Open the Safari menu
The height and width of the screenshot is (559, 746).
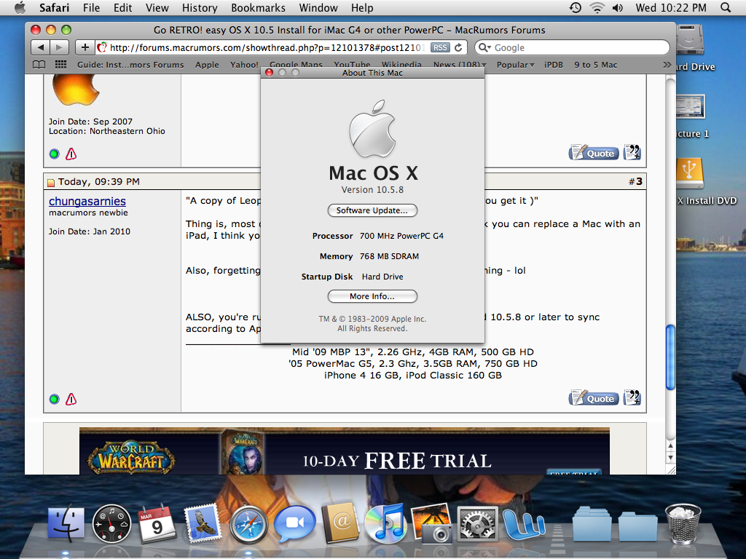(54, 7)
